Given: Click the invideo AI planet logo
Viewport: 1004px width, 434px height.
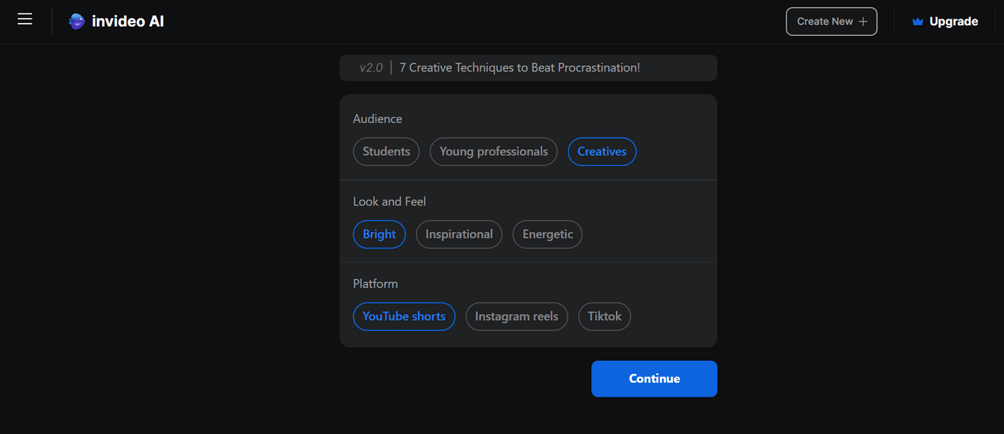Looking at the screenshot, I should pyautogui.click(x=76, y=21).
